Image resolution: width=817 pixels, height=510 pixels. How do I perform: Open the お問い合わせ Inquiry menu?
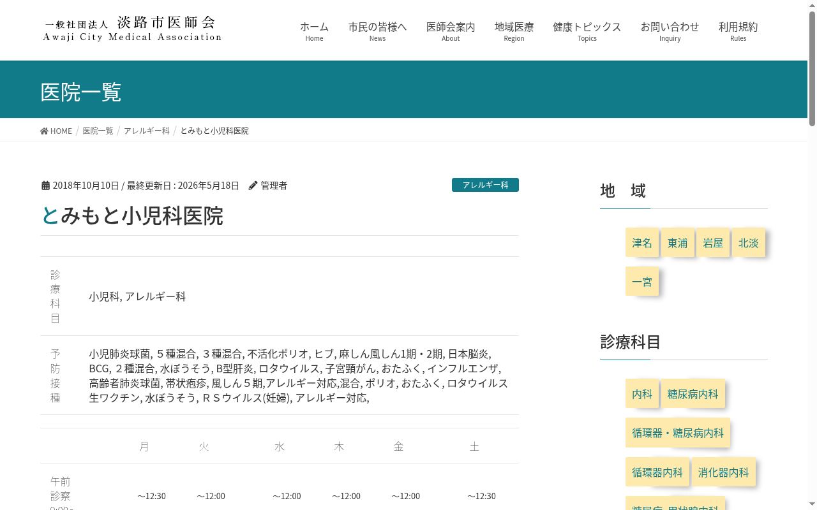coord(670,31)
